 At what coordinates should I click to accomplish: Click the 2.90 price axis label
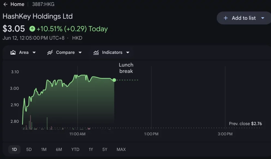(15, 105)
